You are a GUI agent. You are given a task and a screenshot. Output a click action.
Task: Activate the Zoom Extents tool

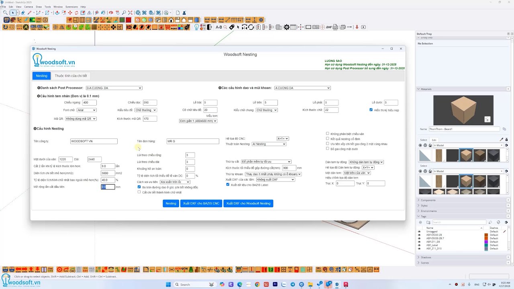pos(131,13)
